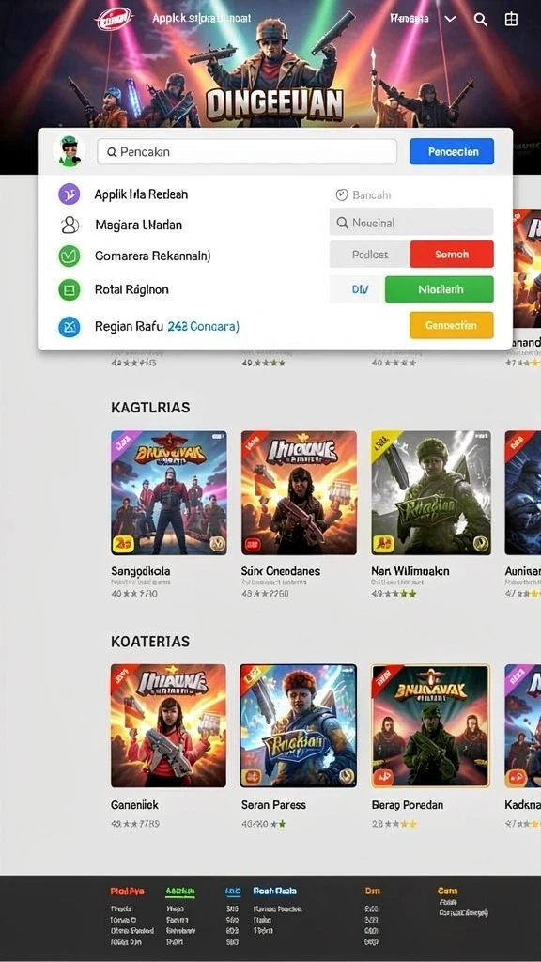The image size is (541, 962).
Task: Click yellow badge on Nan Wilimuakn cover
Action: click(384, 543)
